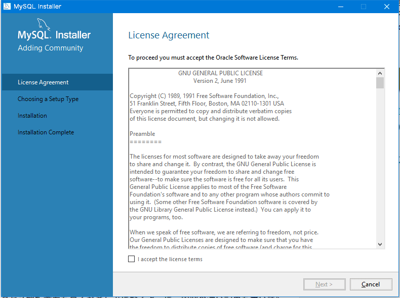Screen dimensions: 400x298
Task: Check the accept license terms checkbox
Action: pyautogui.click(x=132, y=259)
